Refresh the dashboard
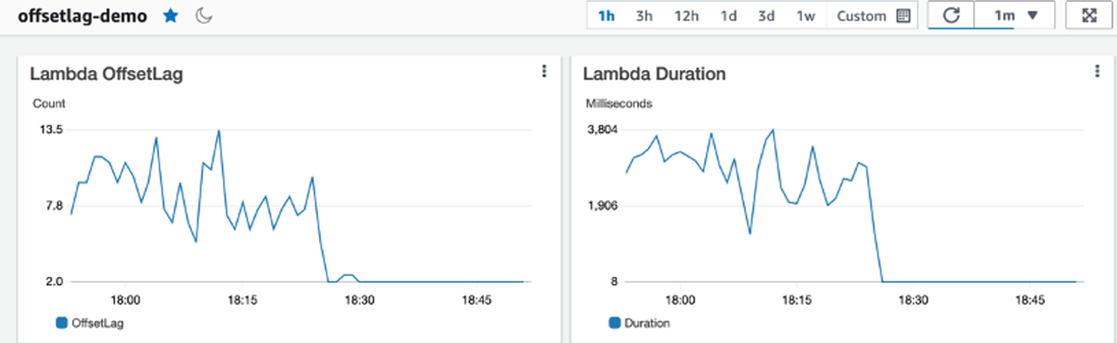This screenshot has height=343, width=1117. pos(950,16)
